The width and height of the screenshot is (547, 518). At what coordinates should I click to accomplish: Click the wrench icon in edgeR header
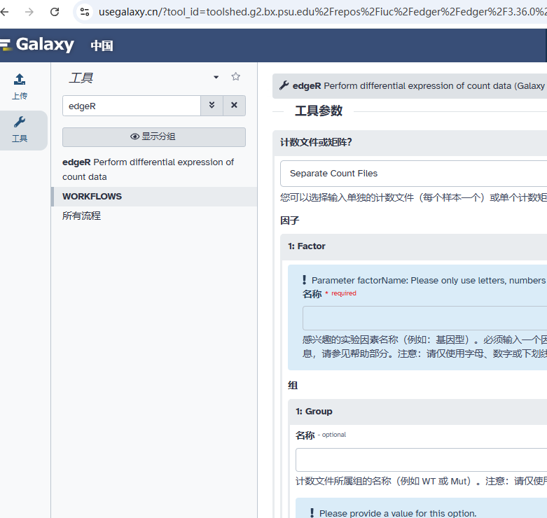[x=284, y=85]
